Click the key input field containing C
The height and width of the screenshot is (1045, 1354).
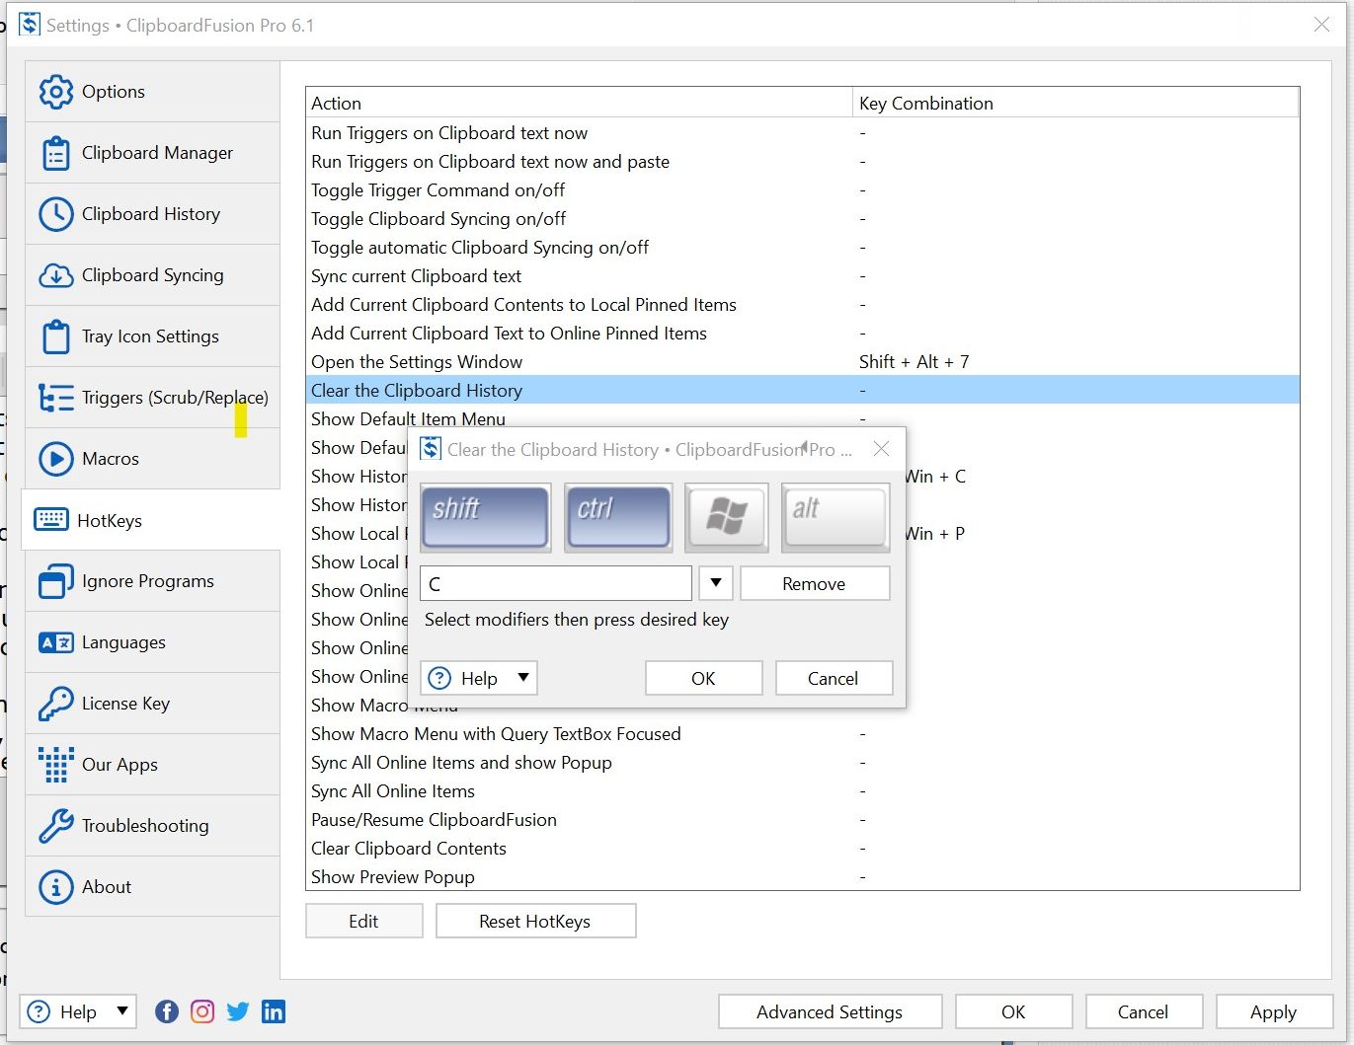coord(556,583)
